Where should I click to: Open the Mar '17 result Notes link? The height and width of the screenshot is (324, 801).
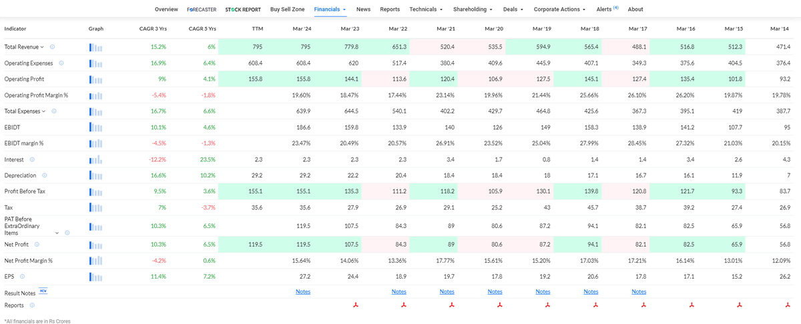coord(639,291)
